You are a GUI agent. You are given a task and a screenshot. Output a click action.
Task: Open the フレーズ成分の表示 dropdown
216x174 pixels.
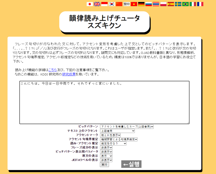coord(106,148)
